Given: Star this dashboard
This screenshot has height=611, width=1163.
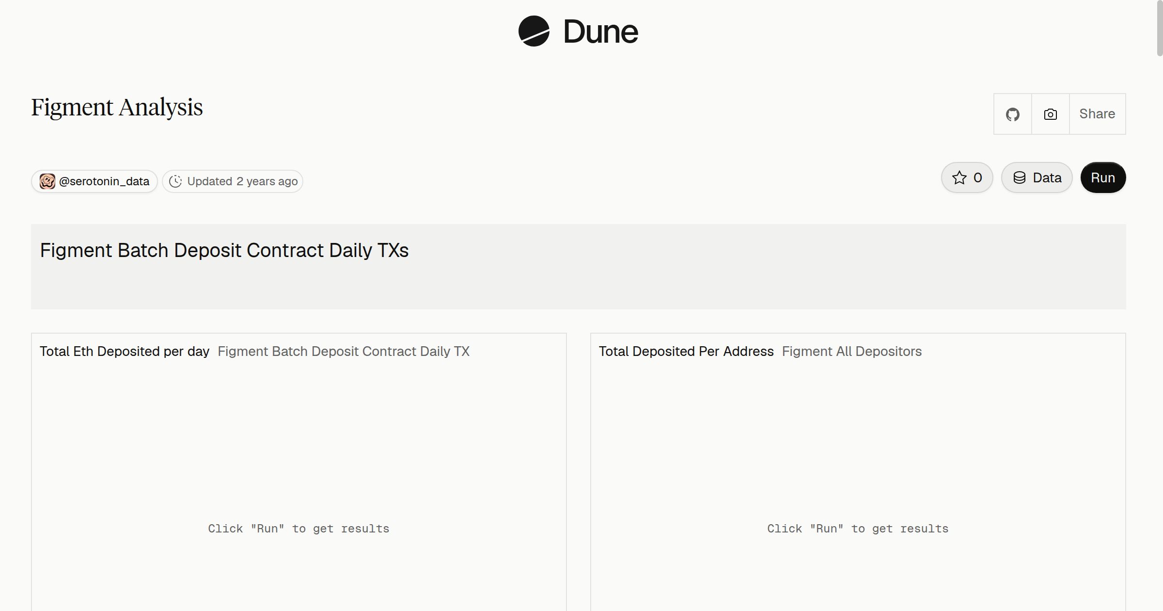Looking at the screenshot, I should tap(967, 177).
